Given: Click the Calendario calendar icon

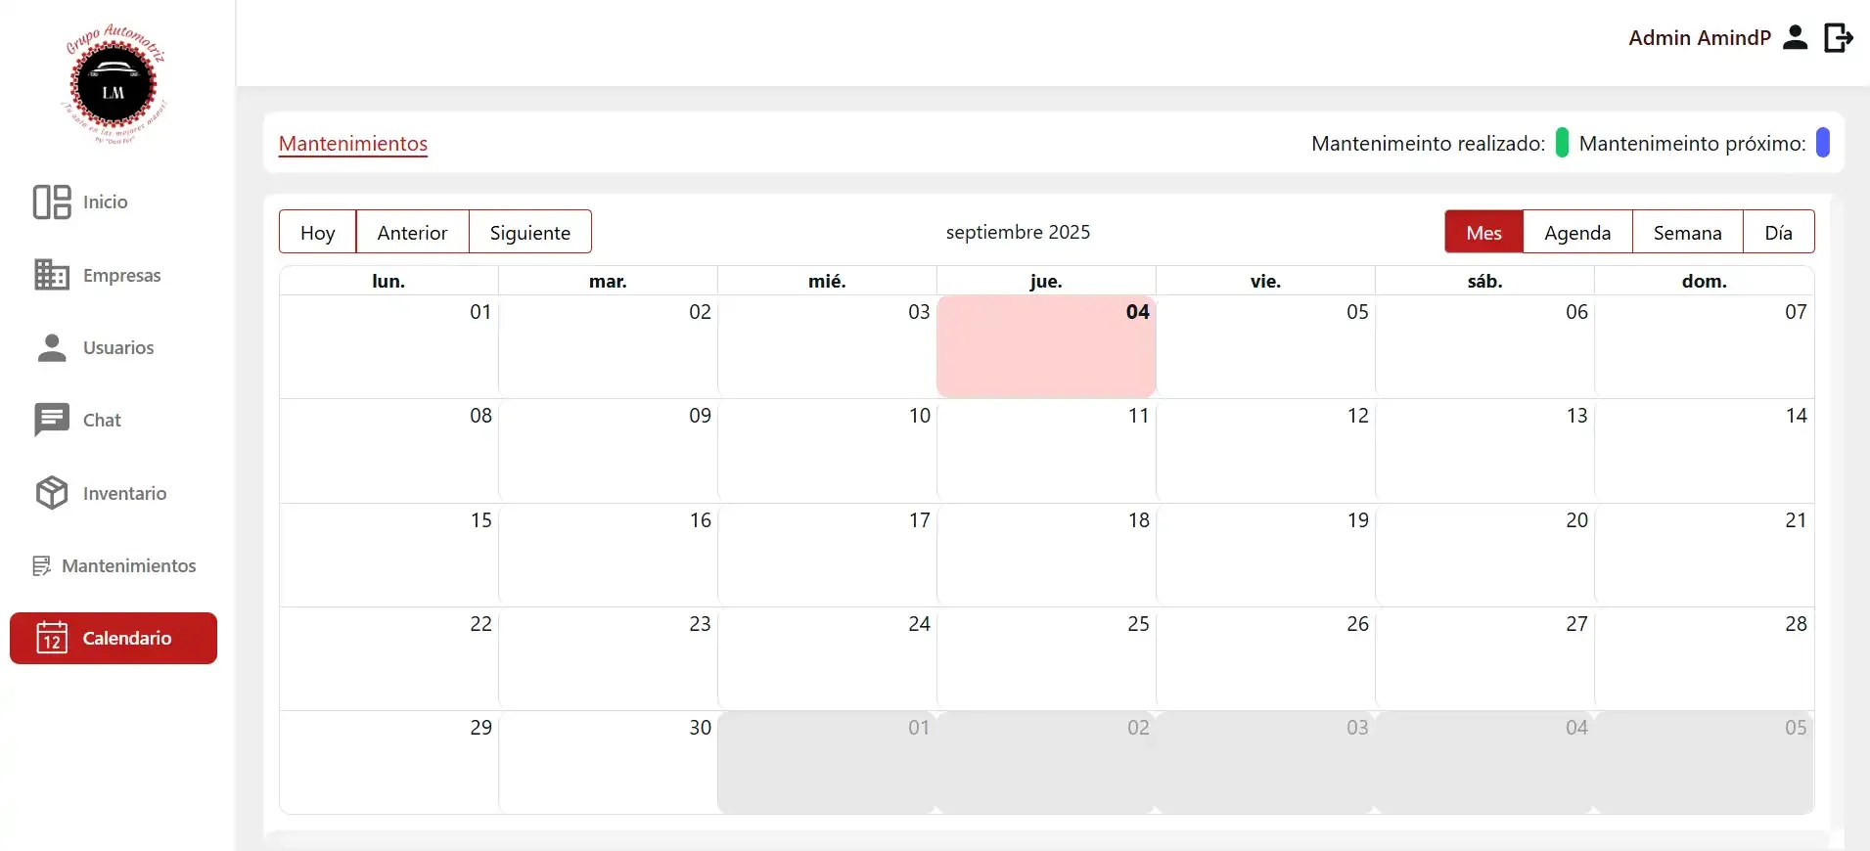Looking at the screenshot, I should [x=52, y=639].
